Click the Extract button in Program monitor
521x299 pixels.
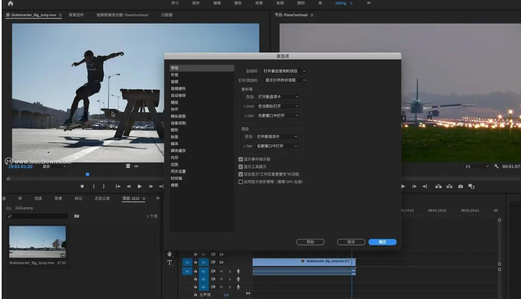[x=450, y=186]
